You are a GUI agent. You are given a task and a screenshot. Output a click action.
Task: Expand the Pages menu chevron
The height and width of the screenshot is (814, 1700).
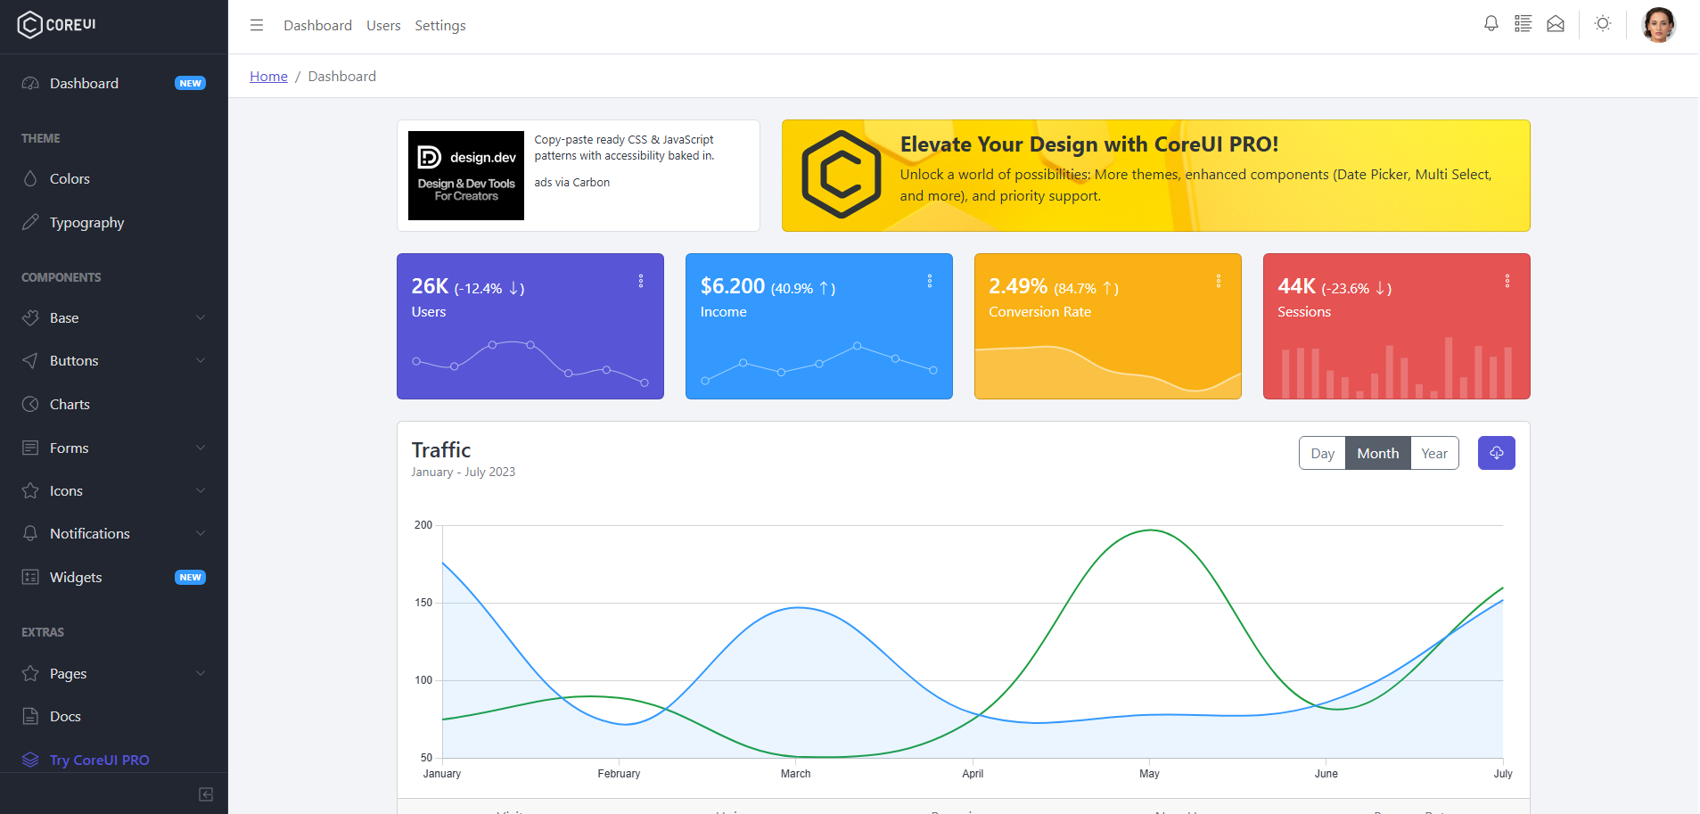(x=201, y=673)
